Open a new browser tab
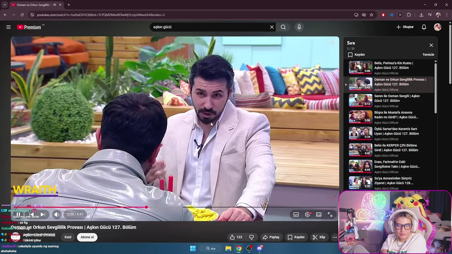452x254 pixels. [x=69, y=5]
